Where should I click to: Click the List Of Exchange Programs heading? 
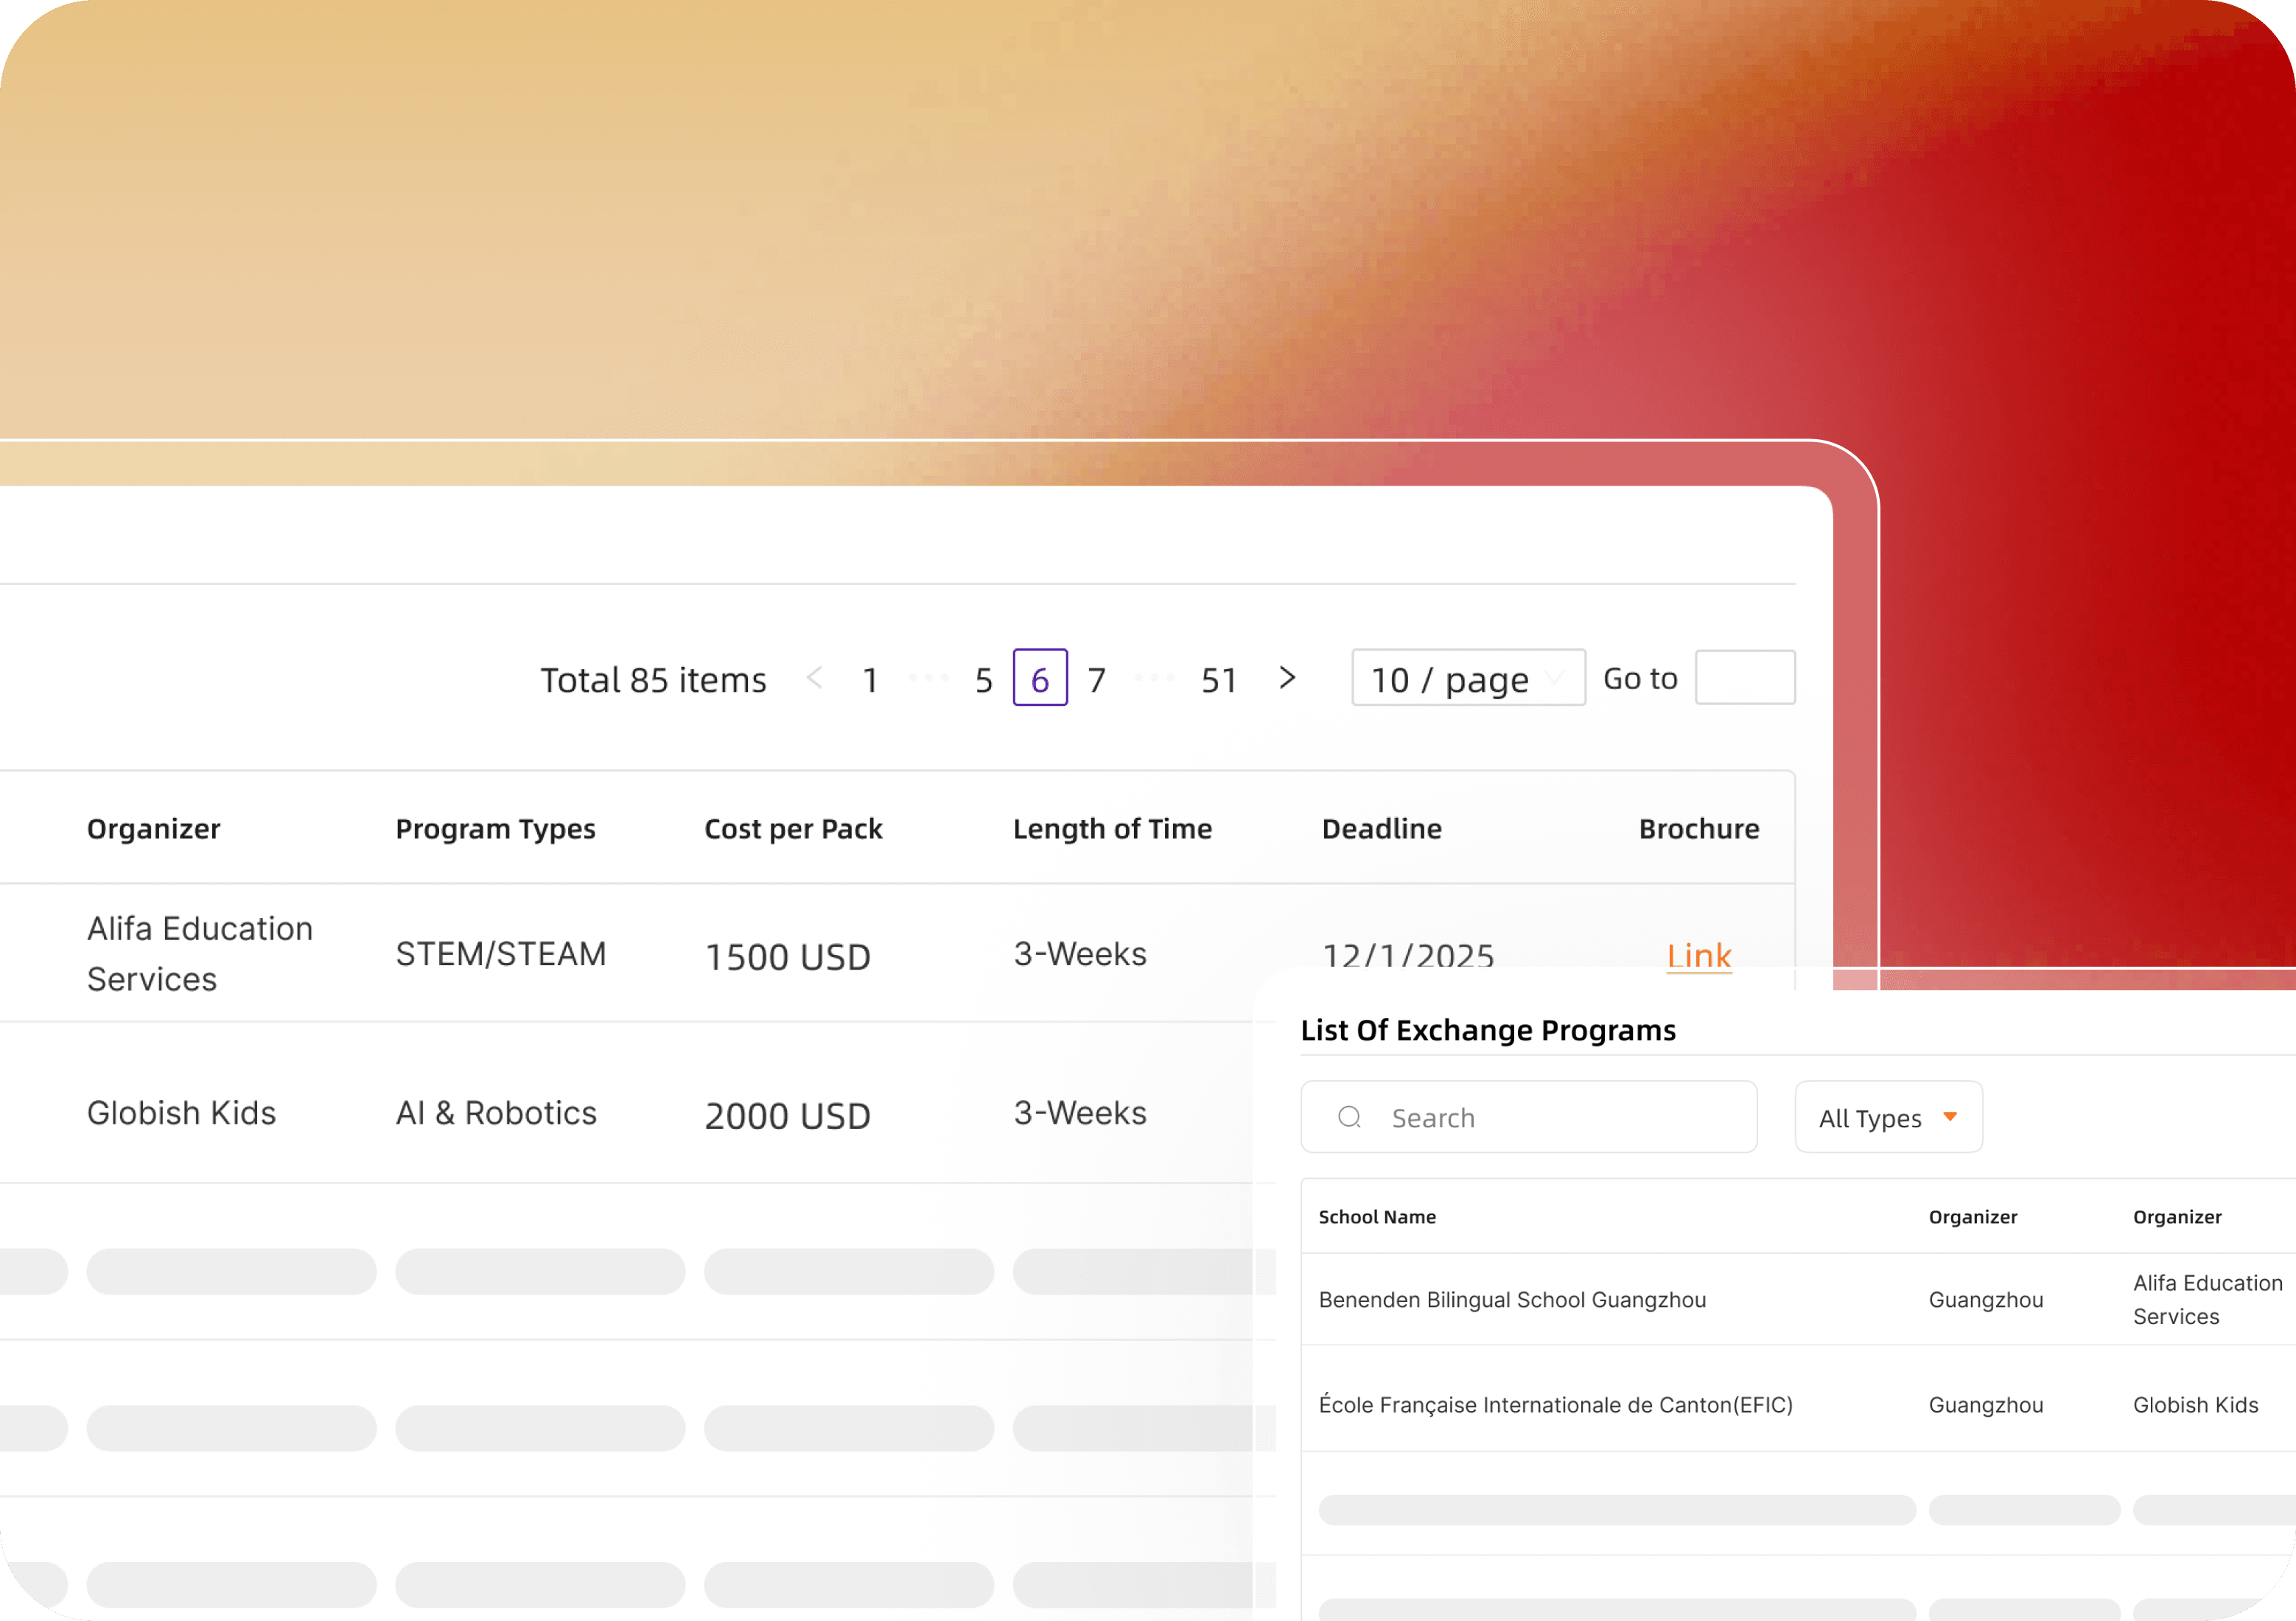[1488, 1030]
